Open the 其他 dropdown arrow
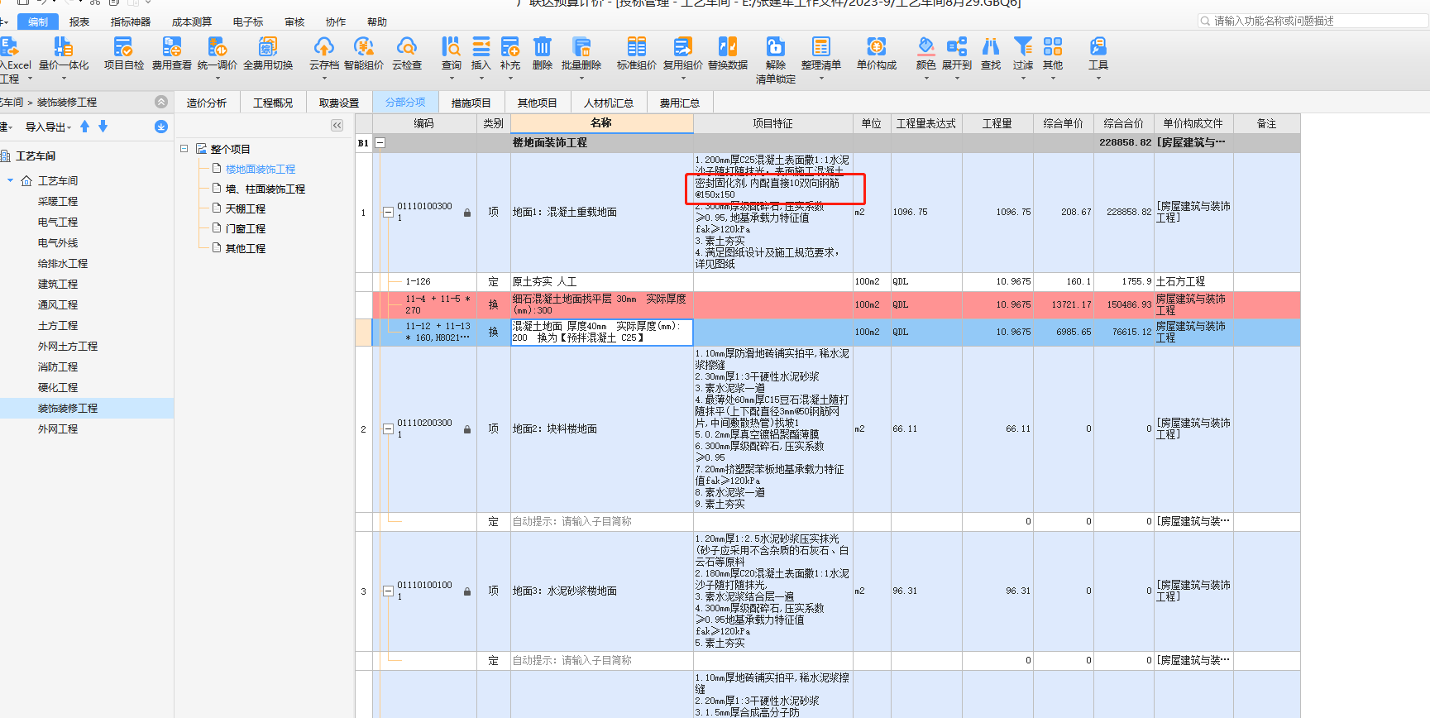1430x718 pixels. pos(1053,79)
